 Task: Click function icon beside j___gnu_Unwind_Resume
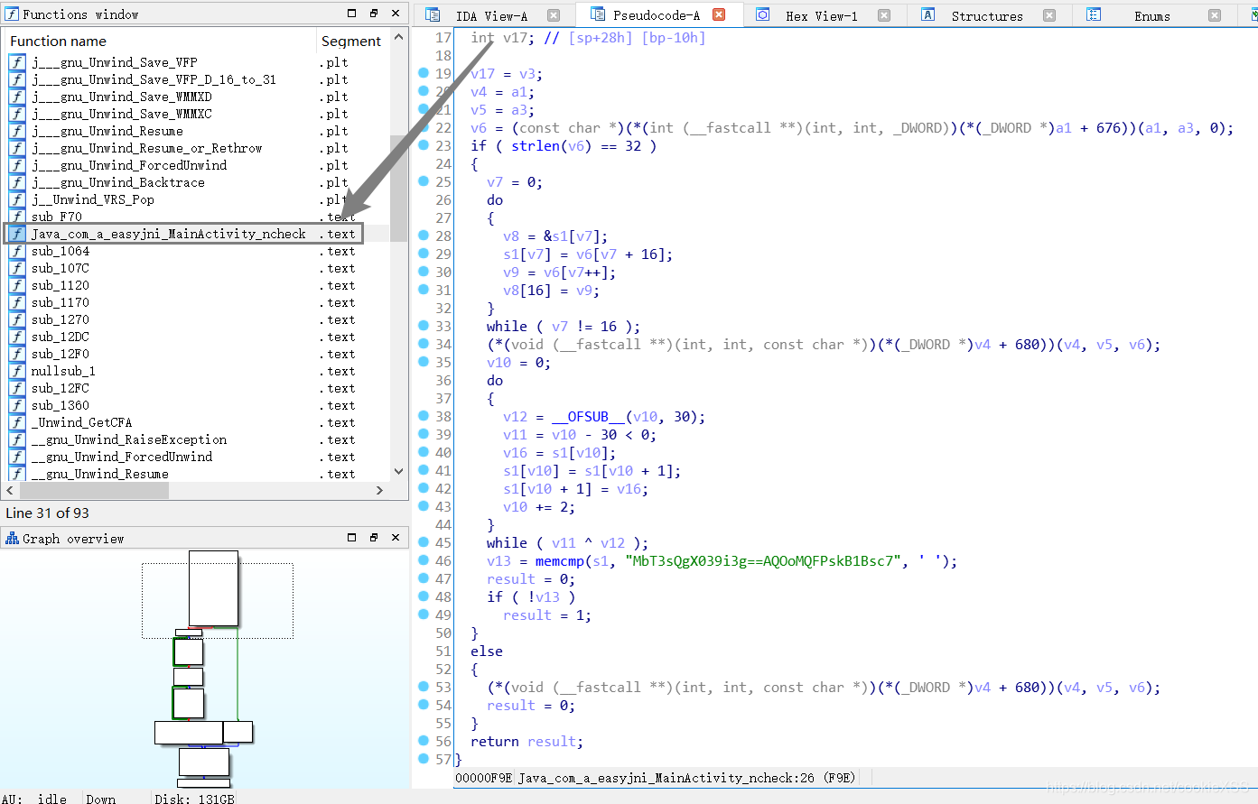point(17,131)
